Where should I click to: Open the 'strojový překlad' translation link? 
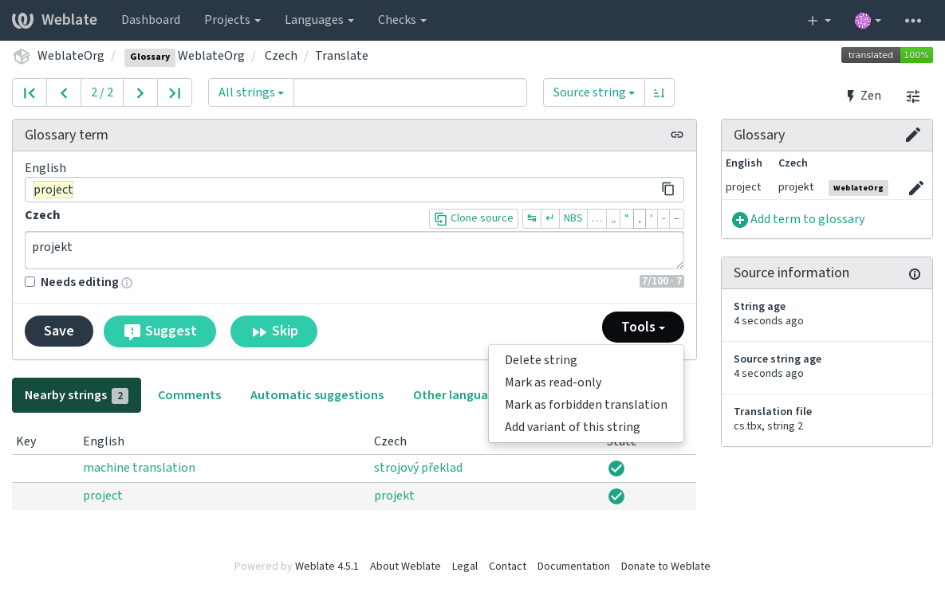pyautogui.click(x=418, y=468)
